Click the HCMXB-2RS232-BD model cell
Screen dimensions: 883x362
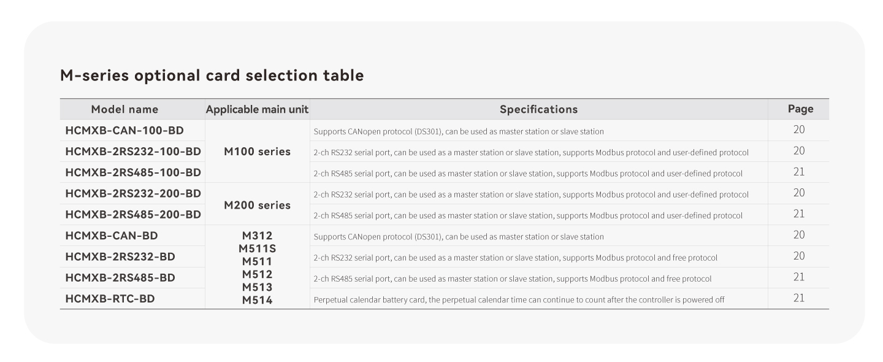pyautogui.click(x=120, y=256)
